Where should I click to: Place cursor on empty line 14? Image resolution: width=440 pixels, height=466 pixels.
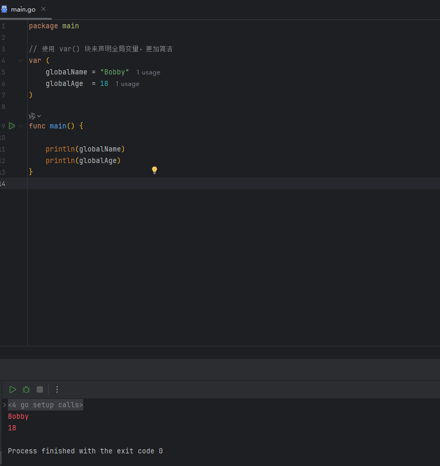click(x=234, y=183)
